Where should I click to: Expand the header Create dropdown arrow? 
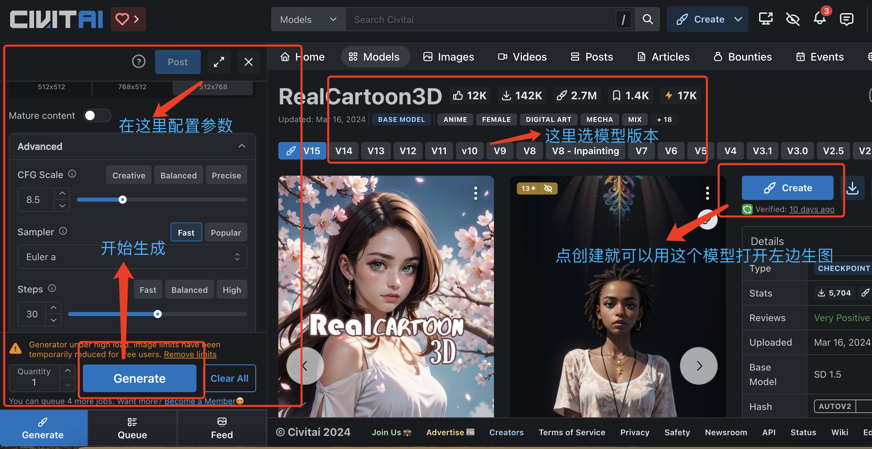pos(738,19)
